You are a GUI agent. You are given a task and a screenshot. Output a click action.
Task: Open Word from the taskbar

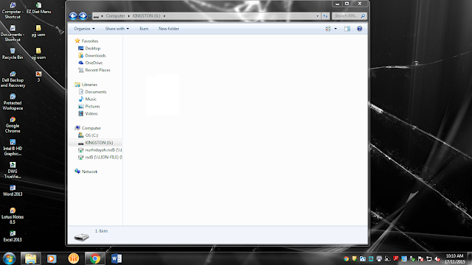point(117,258)
